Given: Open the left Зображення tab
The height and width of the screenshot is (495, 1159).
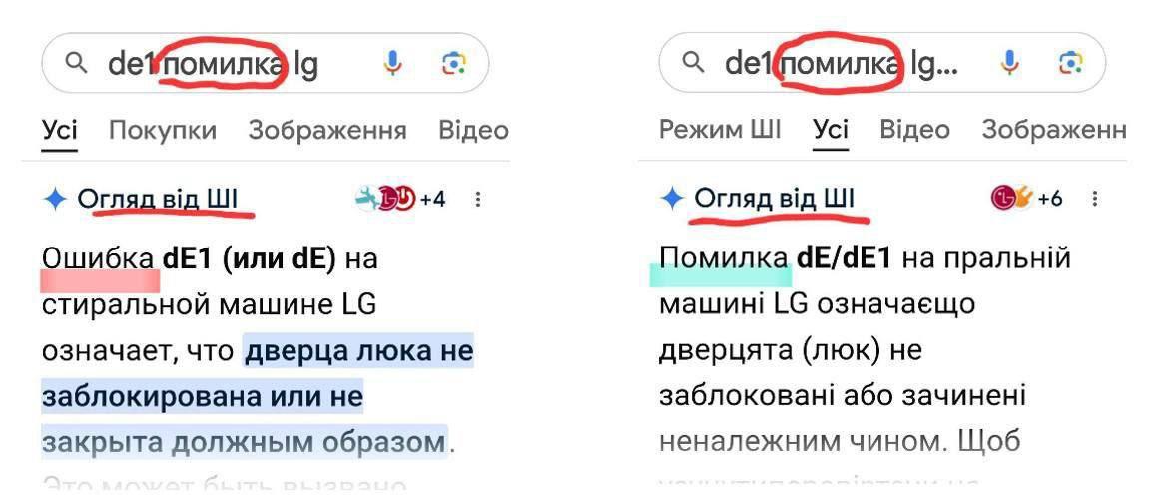Looking at the screenshot, I should 327,130.
